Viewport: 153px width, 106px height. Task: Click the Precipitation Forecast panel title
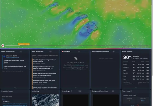pos(7,91)
